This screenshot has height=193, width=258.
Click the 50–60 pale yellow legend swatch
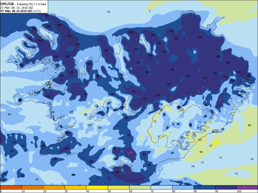(x=118, y=187)
